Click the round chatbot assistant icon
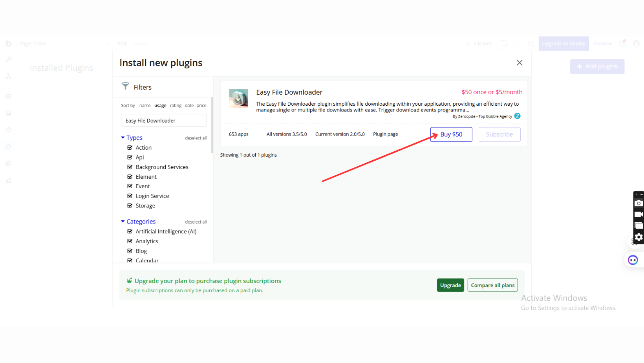Viewport: 644px width, 363px height. [x=633, y=260]
